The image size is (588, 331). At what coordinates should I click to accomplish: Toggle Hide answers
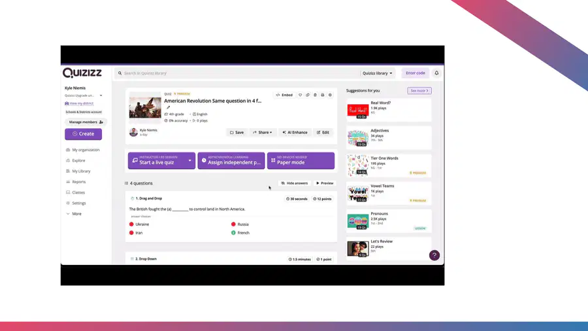pyautogui.click(x=295, y=183)
